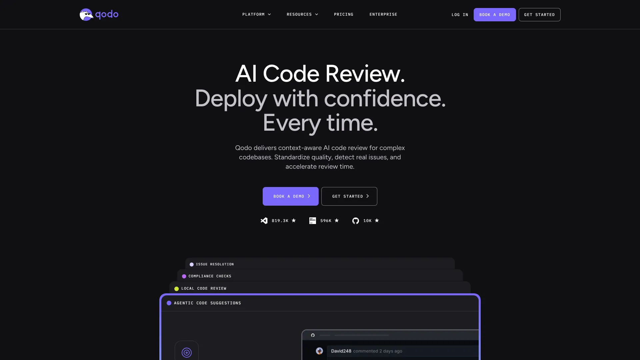
Task: Click the star next to 596K
Action: tap(337, 220)
